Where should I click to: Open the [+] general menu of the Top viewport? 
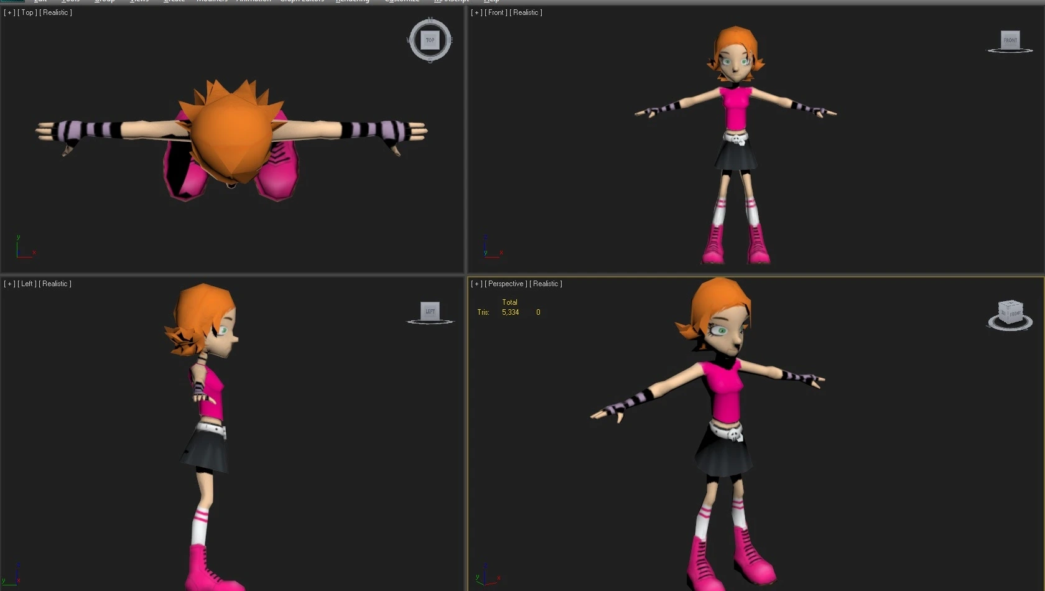[x=9, y=12]
